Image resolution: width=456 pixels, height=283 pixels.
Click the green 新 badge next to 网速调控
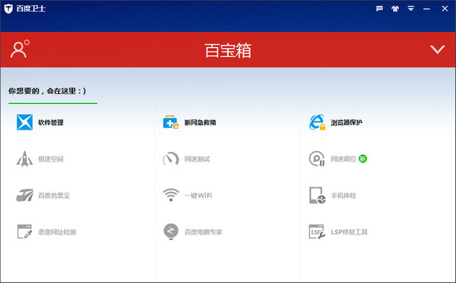click(x=363, y=159)
